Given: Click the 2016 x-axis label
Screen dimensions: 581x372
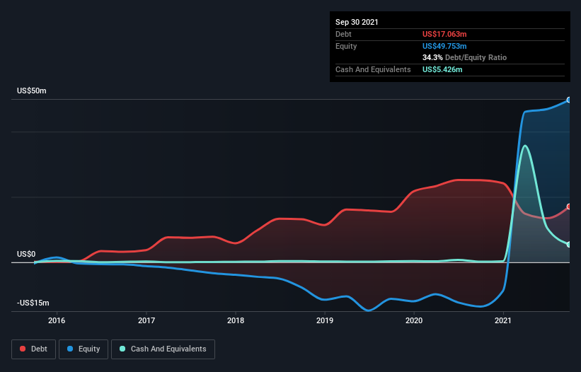Looking at the screenshot, I should [x=57, y=320].
